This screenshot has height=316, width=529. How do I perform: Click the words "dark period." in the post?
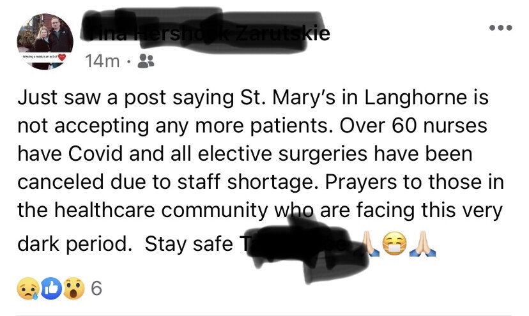[x=75, y=243]
